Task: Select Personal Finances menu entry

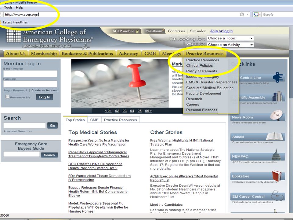Action: click(x=202, y=110)
